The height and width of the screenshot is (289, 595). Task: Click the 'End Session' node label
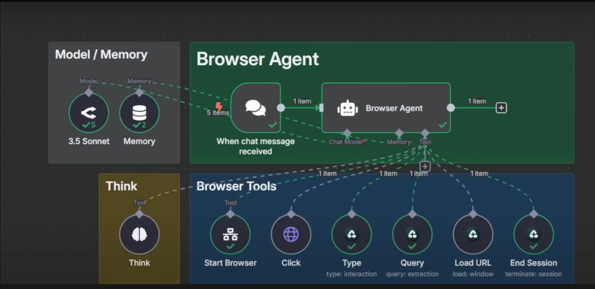click(534, 263)
